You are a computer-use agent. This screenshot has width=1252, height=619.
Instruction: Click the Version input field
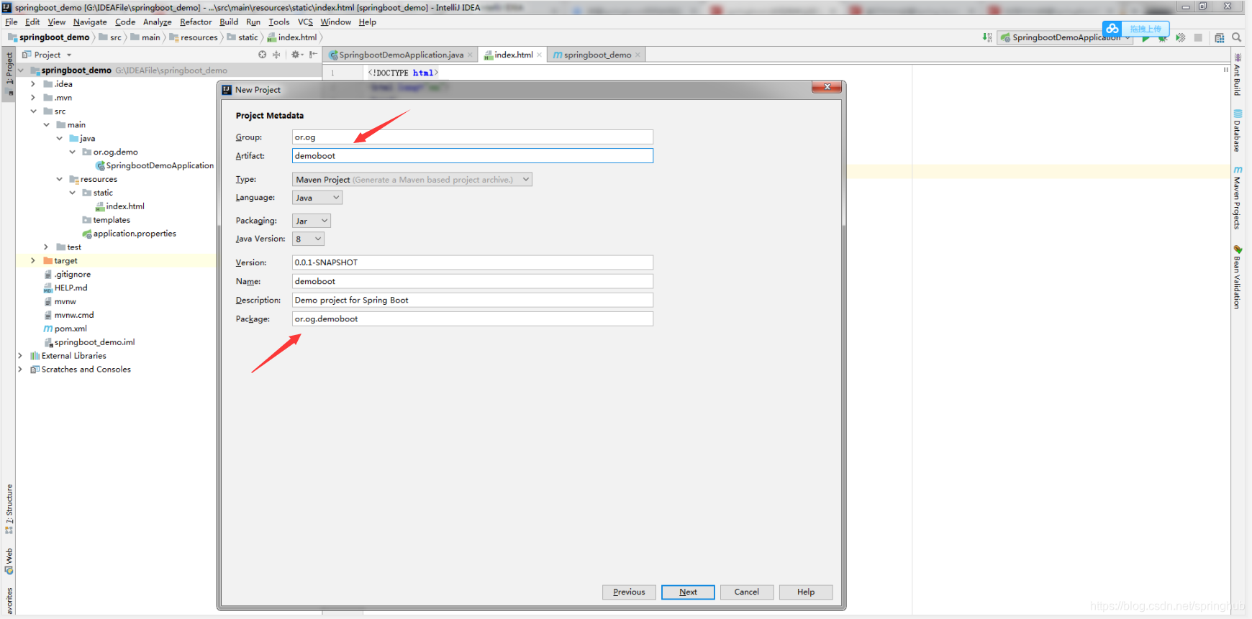tap(473, 262)
